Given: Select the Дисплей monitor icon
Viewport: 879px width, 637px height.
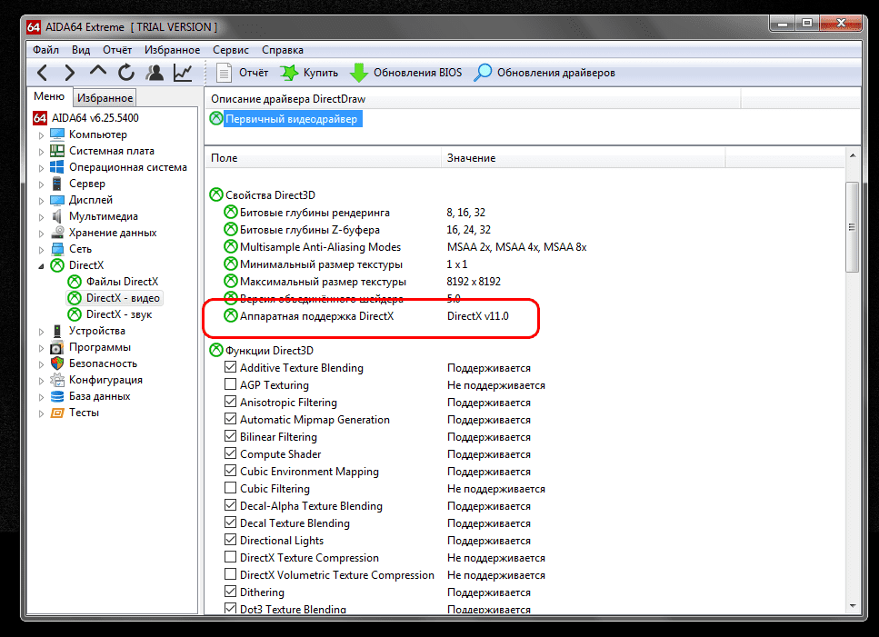Looking at the screenshot, I should (x=57, y=200).
